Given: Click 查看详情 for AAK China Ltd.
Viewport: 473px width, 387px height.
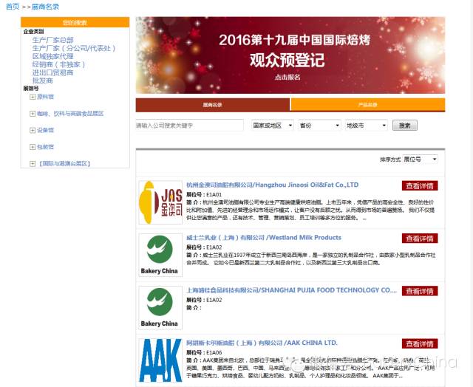Looking at the screenshot, I should pos(420,344).
